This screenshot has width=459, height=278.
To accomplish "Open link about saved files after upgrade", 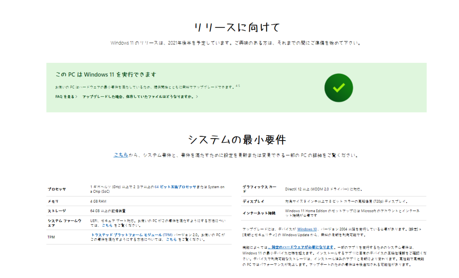I will point(140,97).
